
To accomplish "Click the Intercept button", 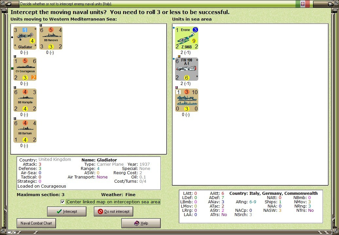I will [67, 211].
